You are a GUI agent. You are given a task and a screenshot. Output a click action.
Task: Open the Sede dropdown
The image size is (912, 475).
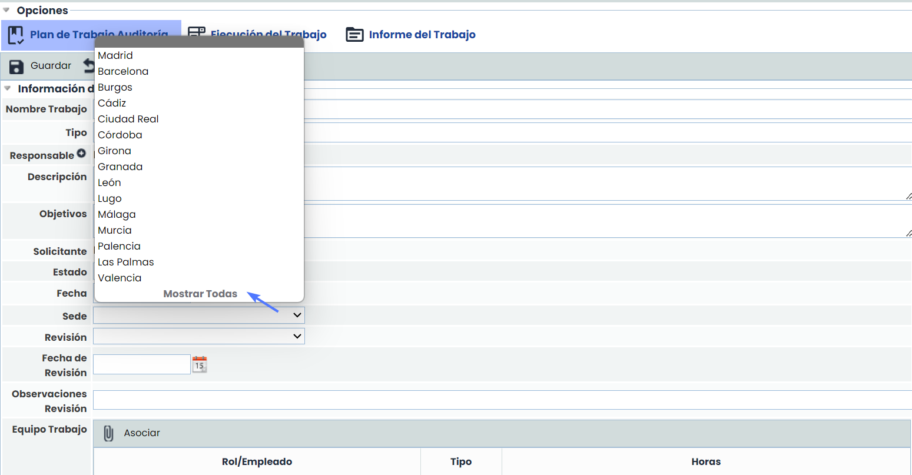tap(198, 315)
